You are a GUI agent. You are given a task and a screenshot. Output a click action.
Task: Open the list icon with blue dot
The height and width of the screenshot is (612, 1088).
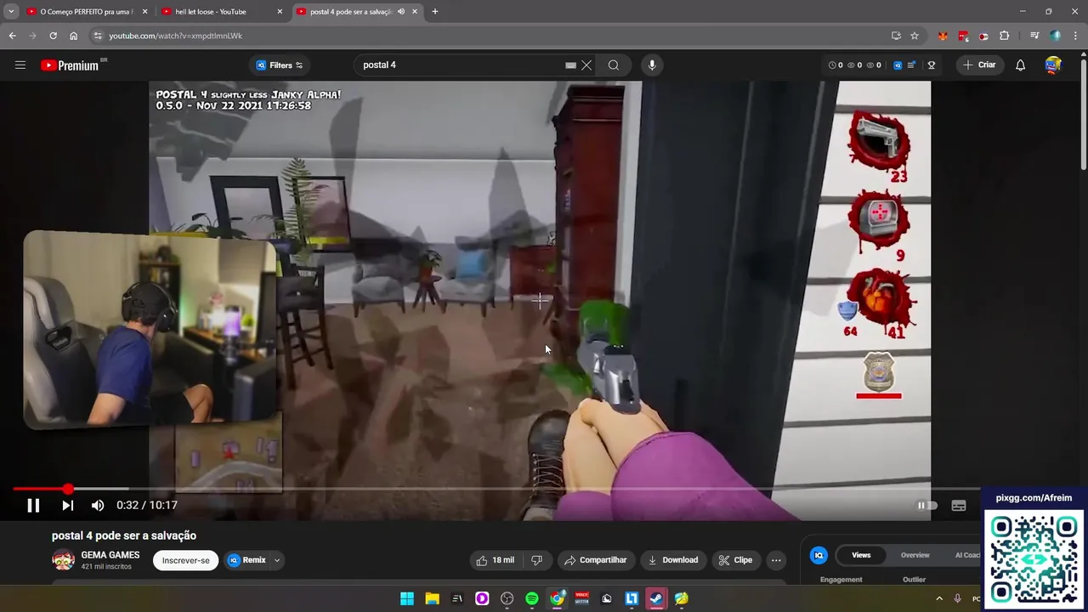click(x=911, y=65)
